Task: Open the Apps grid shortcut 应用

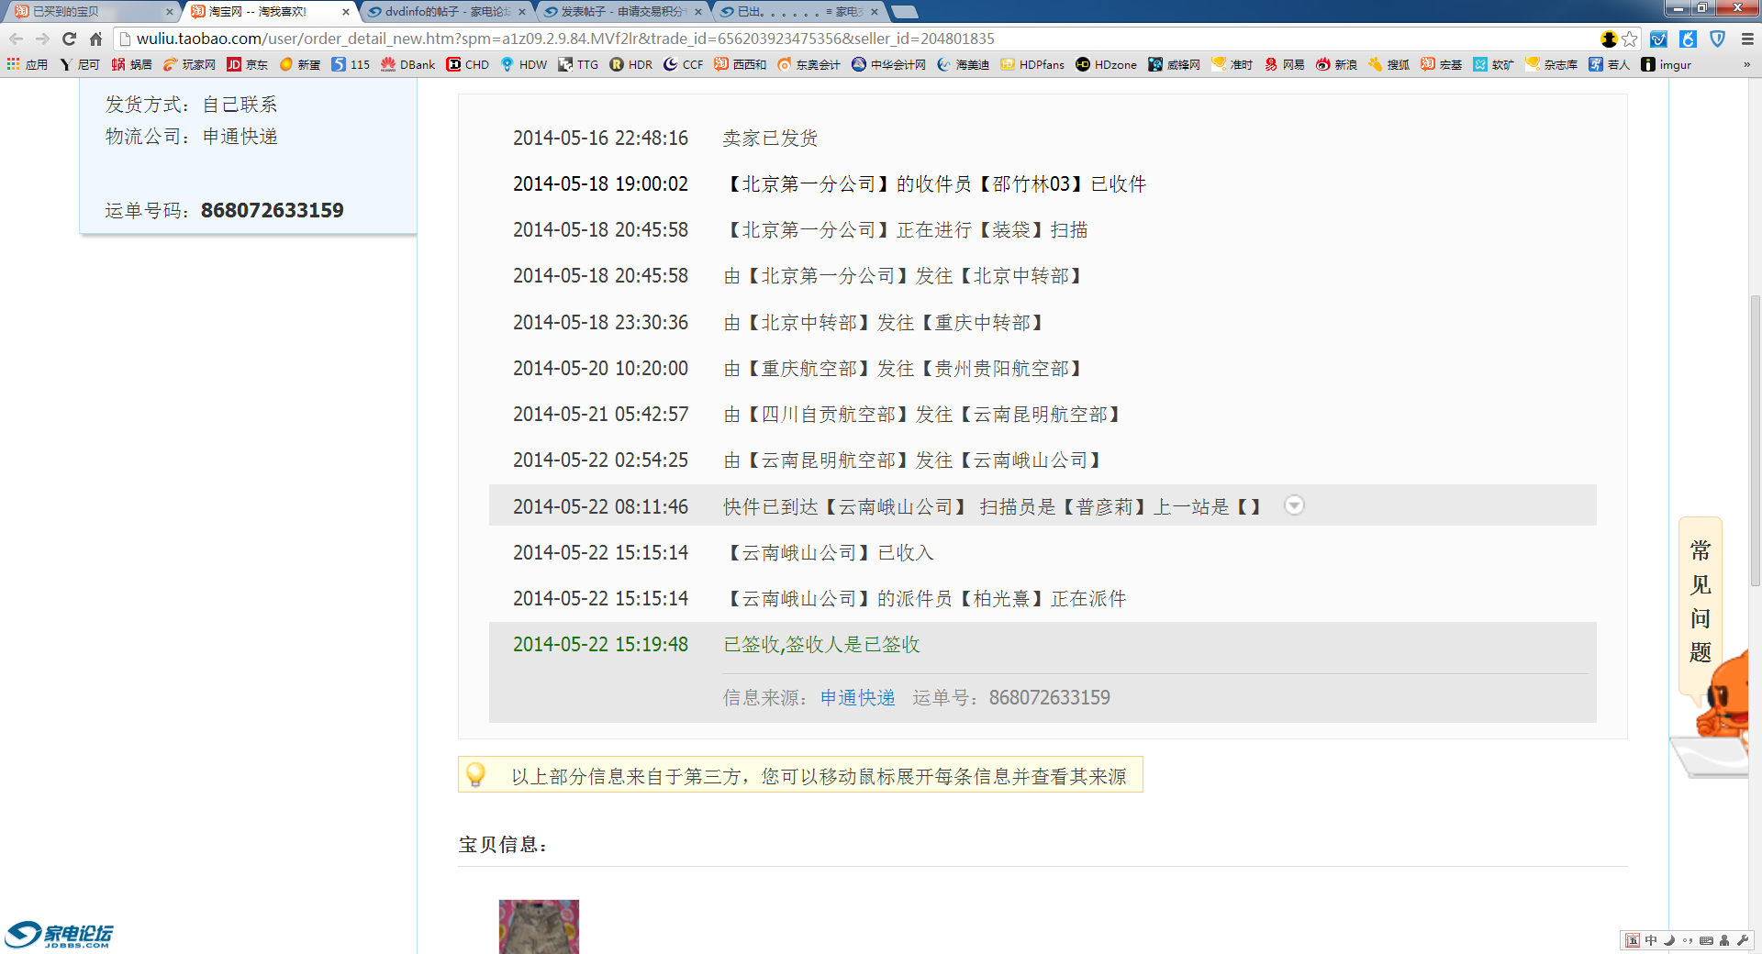Action: 28,64
